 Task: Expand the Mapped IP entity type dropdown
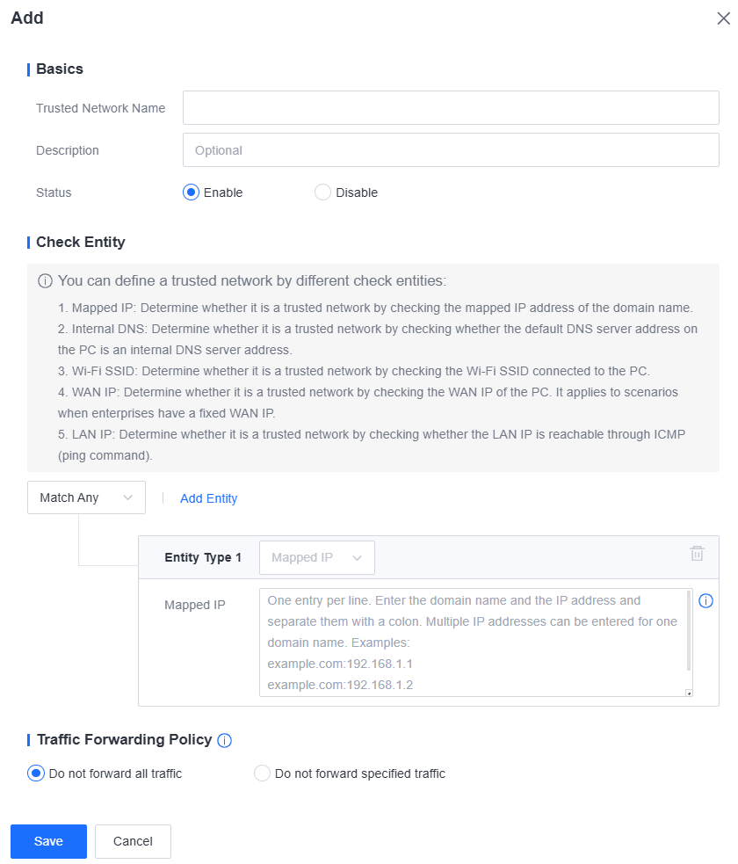pos(317,557)
